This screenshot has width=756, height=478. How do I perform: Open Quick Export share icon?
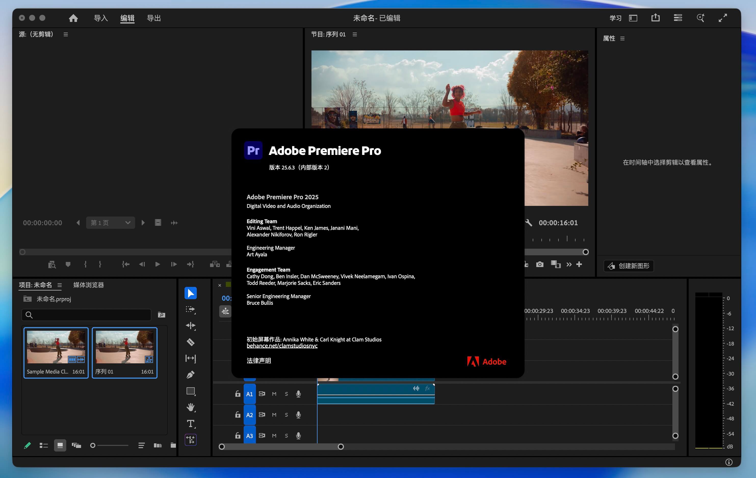pos(655,18)
